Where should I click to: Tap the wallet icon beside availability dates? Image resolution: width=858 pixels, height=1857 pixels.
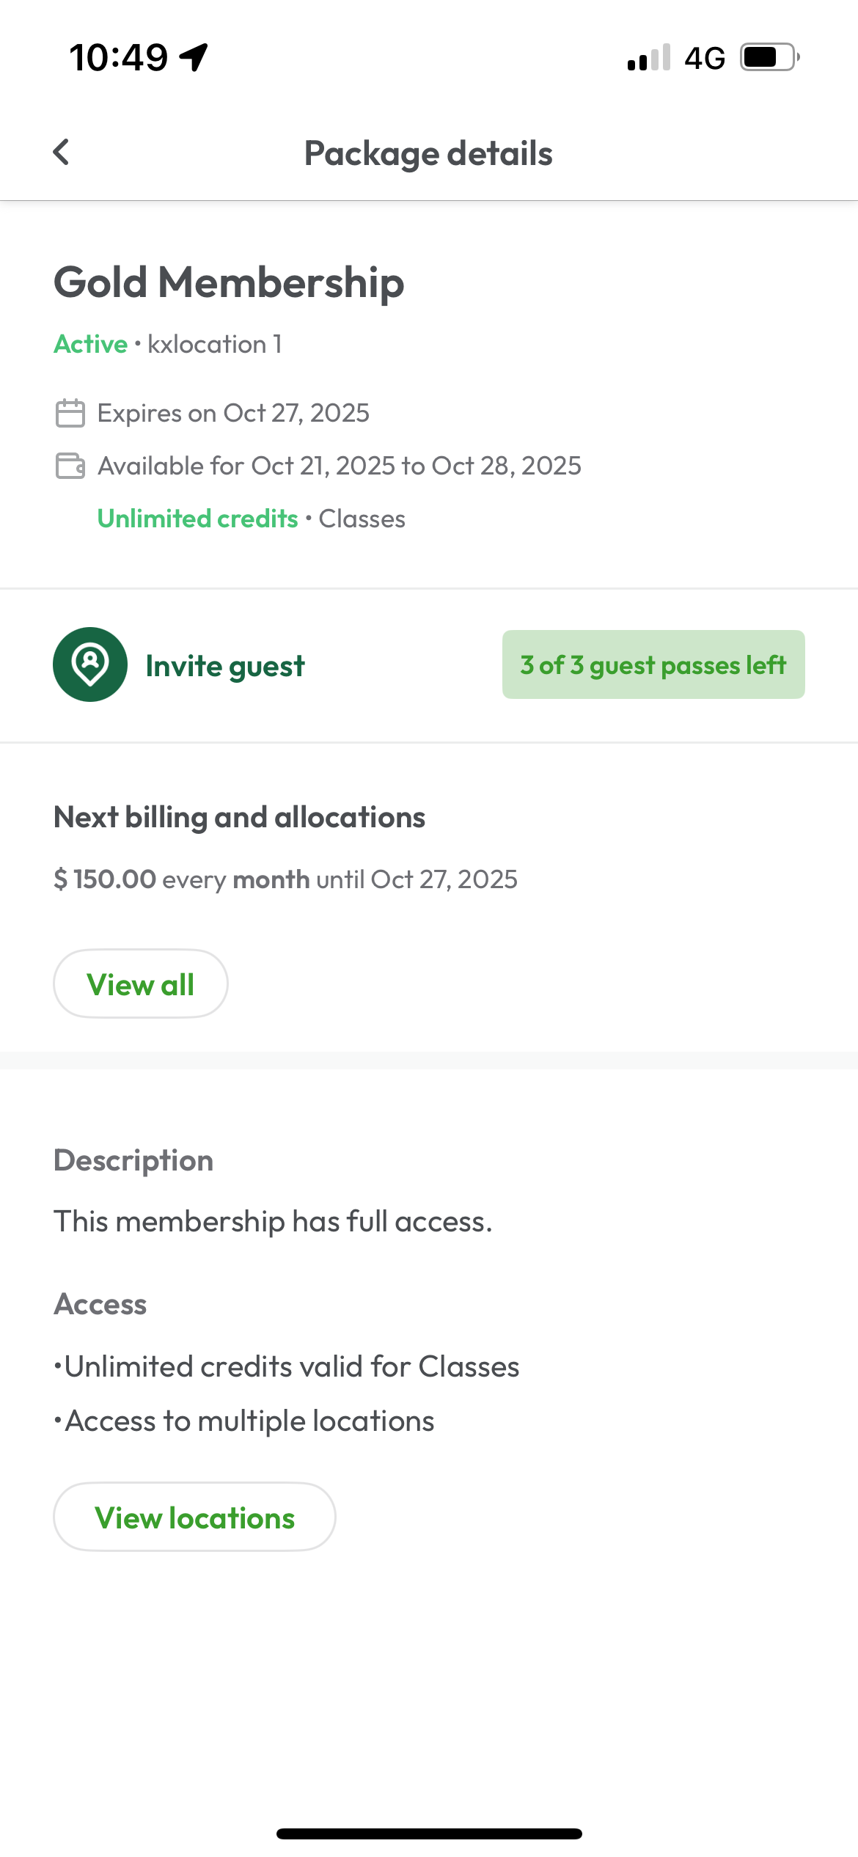(70, 466)
